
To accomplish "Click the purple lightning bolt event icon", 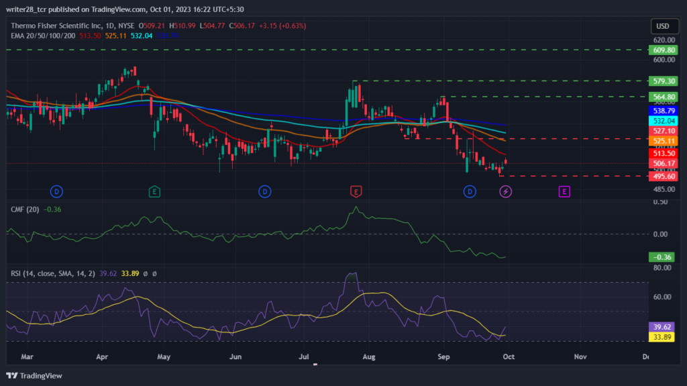I will [x=506, y=192].
